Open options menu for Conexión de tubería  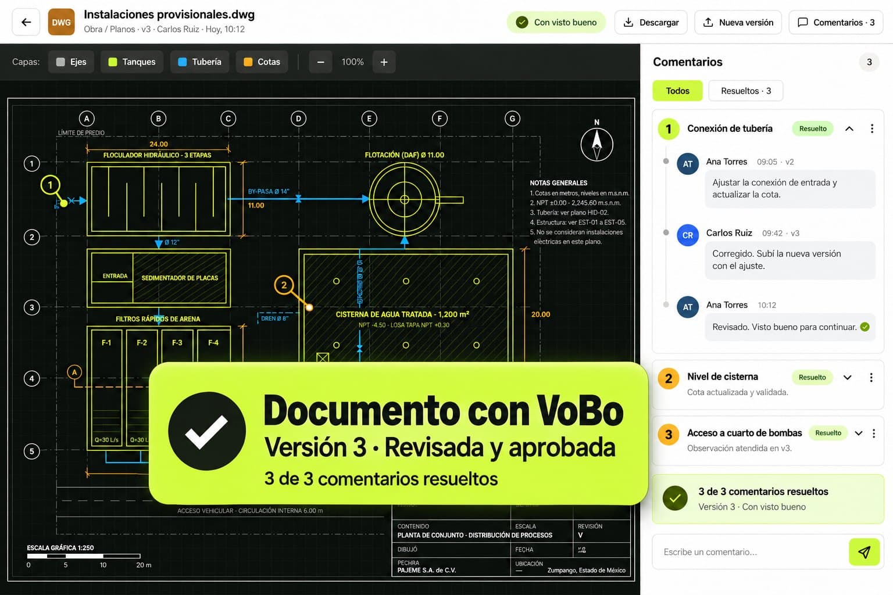871,128
